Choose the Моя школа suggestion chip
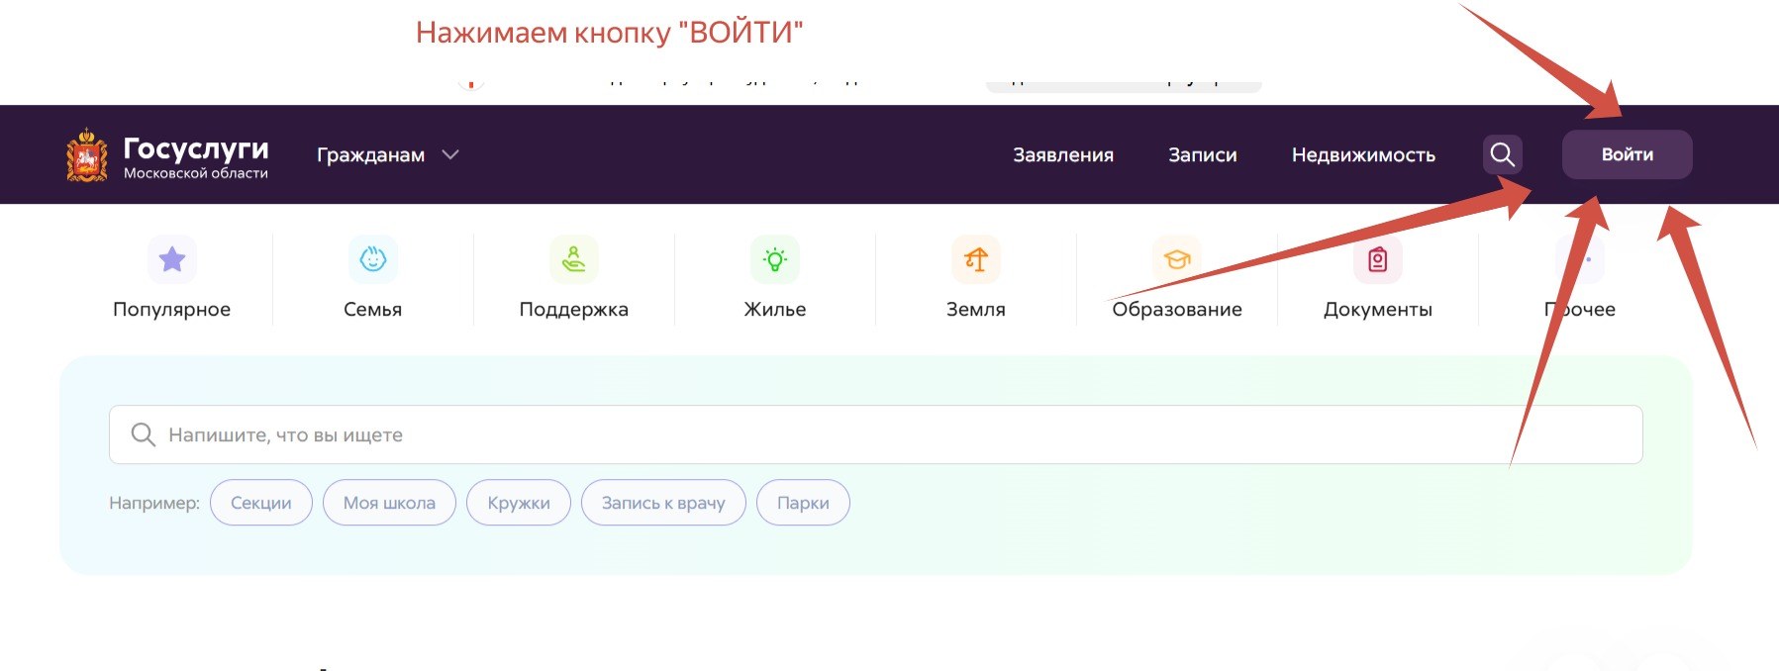The height and width of the screenshot is (671, 1779). tap(389, 503)
